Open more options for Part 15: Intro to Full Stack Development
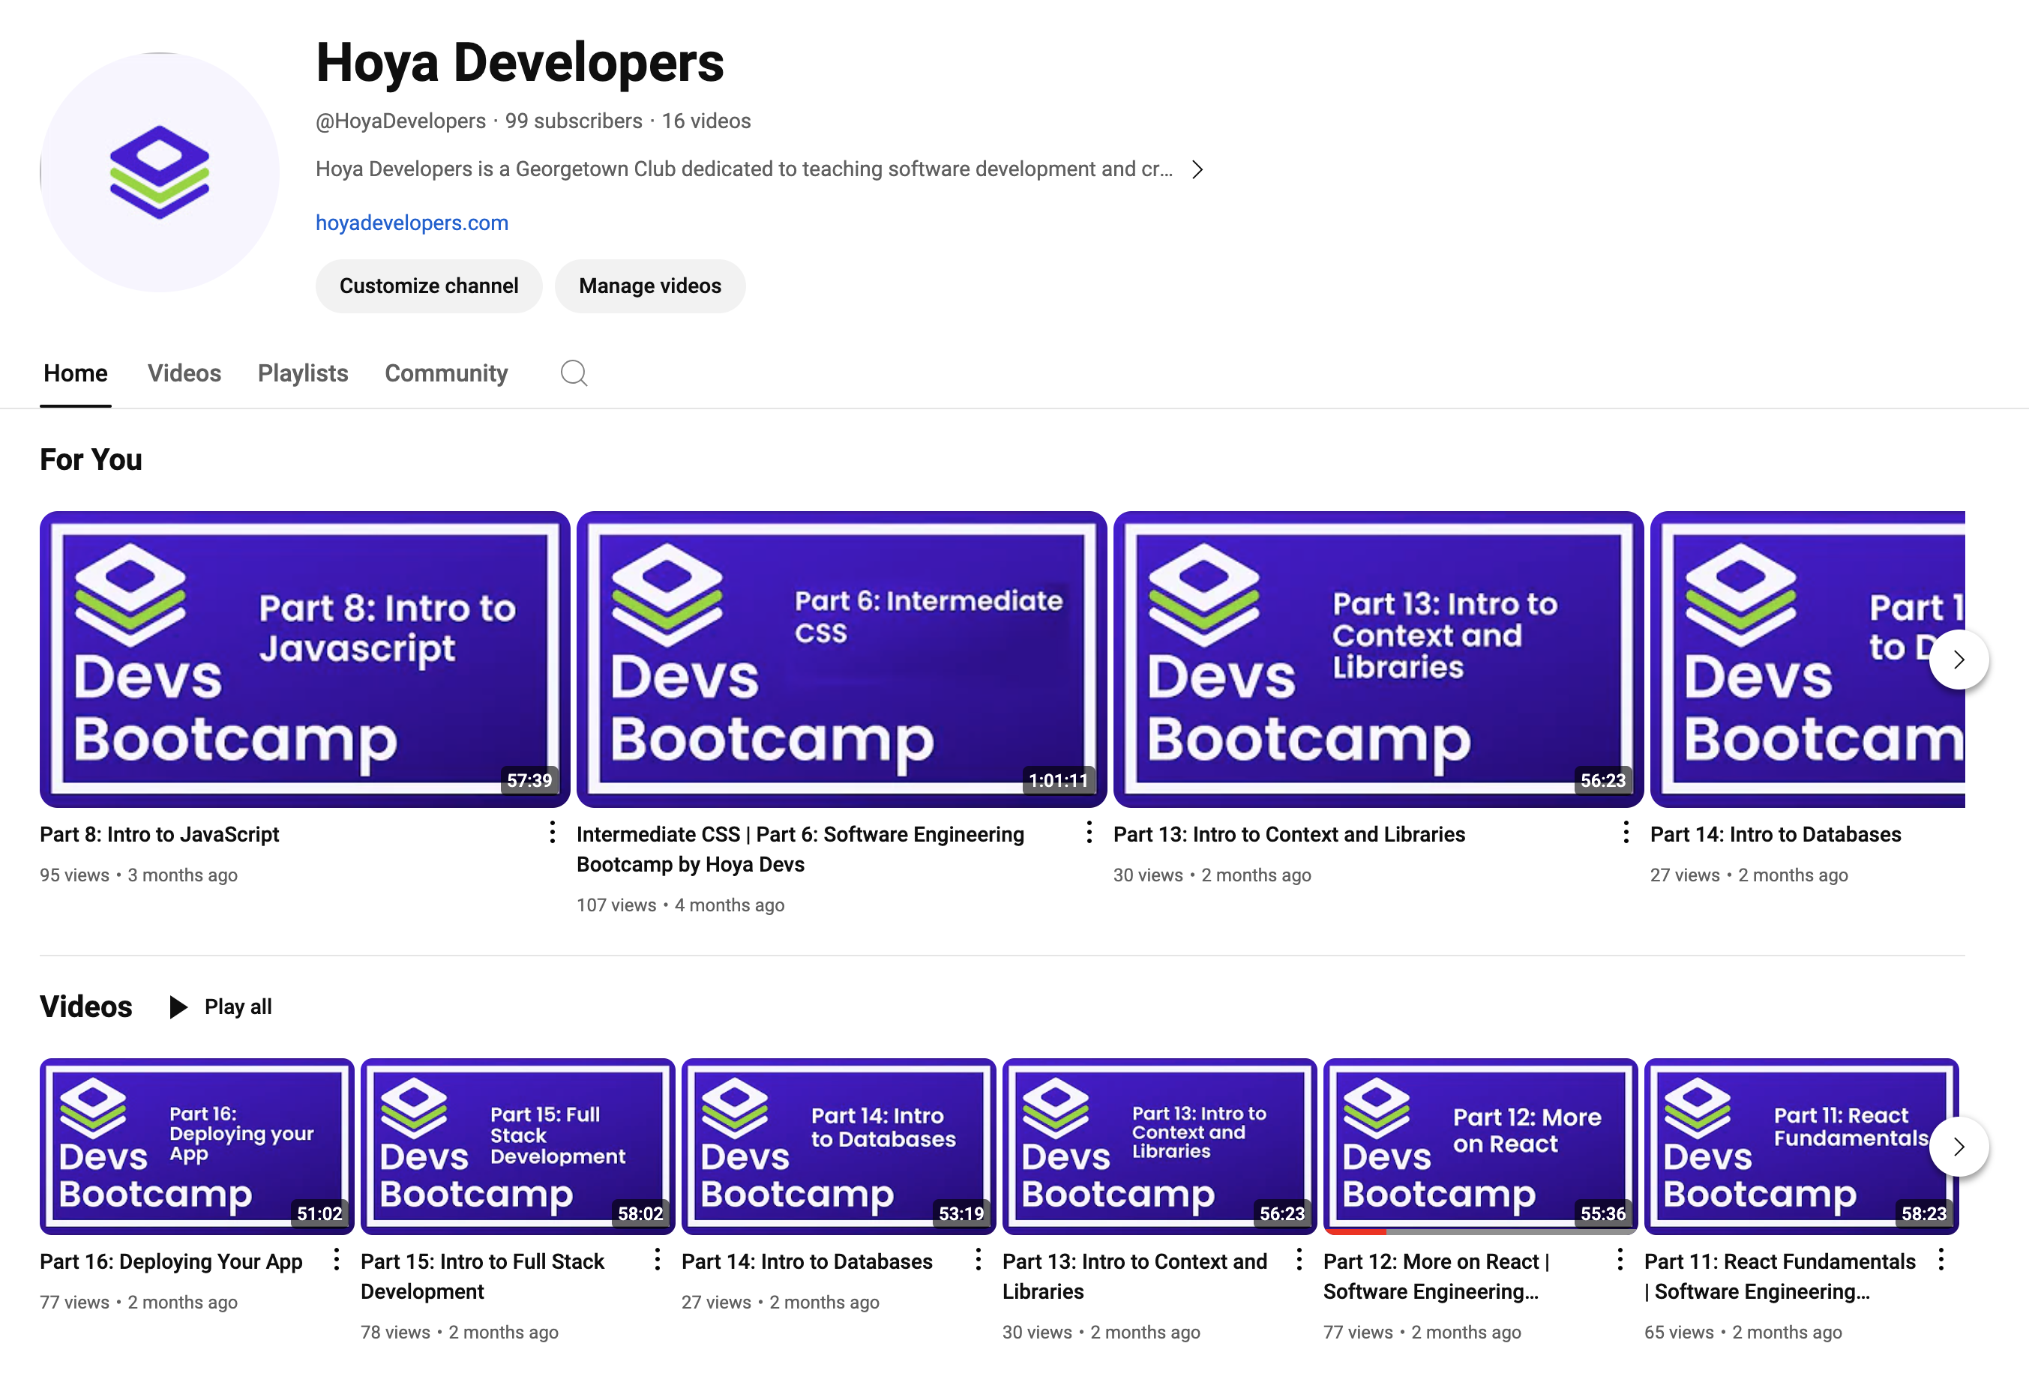This screenshot has height=1379, width=2029. pos(658,1259)
